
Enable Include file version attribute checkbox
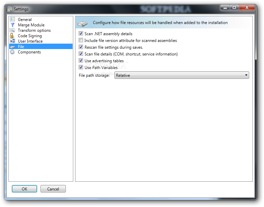tap(81, 40)
